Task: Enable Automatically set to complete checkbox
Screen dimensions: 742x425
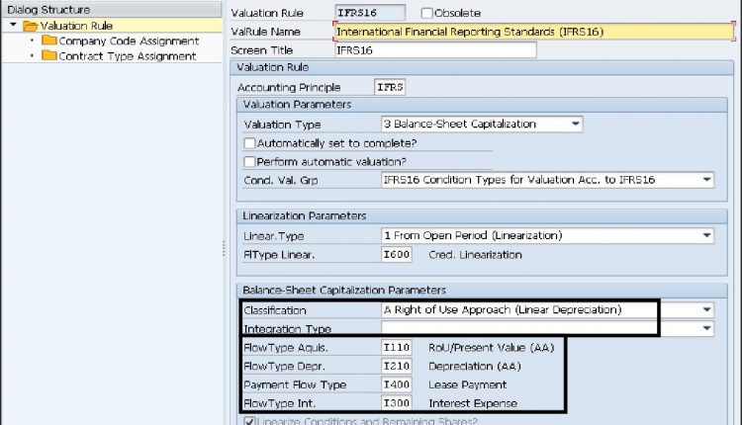Action: click(249, 142)
